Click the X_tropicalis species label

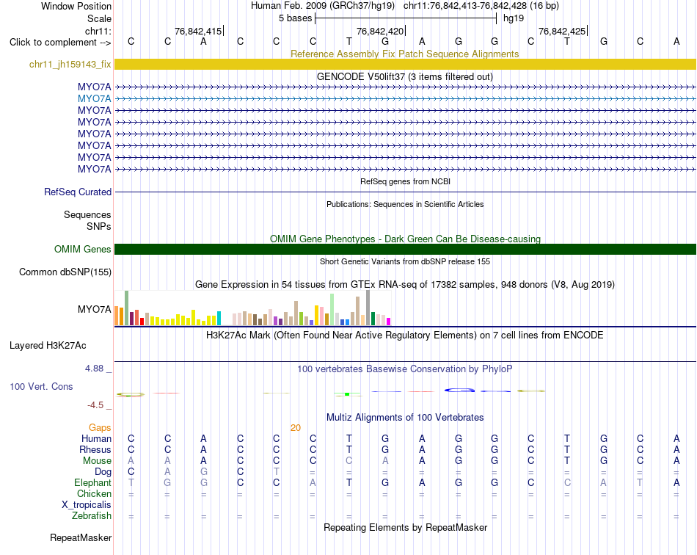[x=87, y=505]
